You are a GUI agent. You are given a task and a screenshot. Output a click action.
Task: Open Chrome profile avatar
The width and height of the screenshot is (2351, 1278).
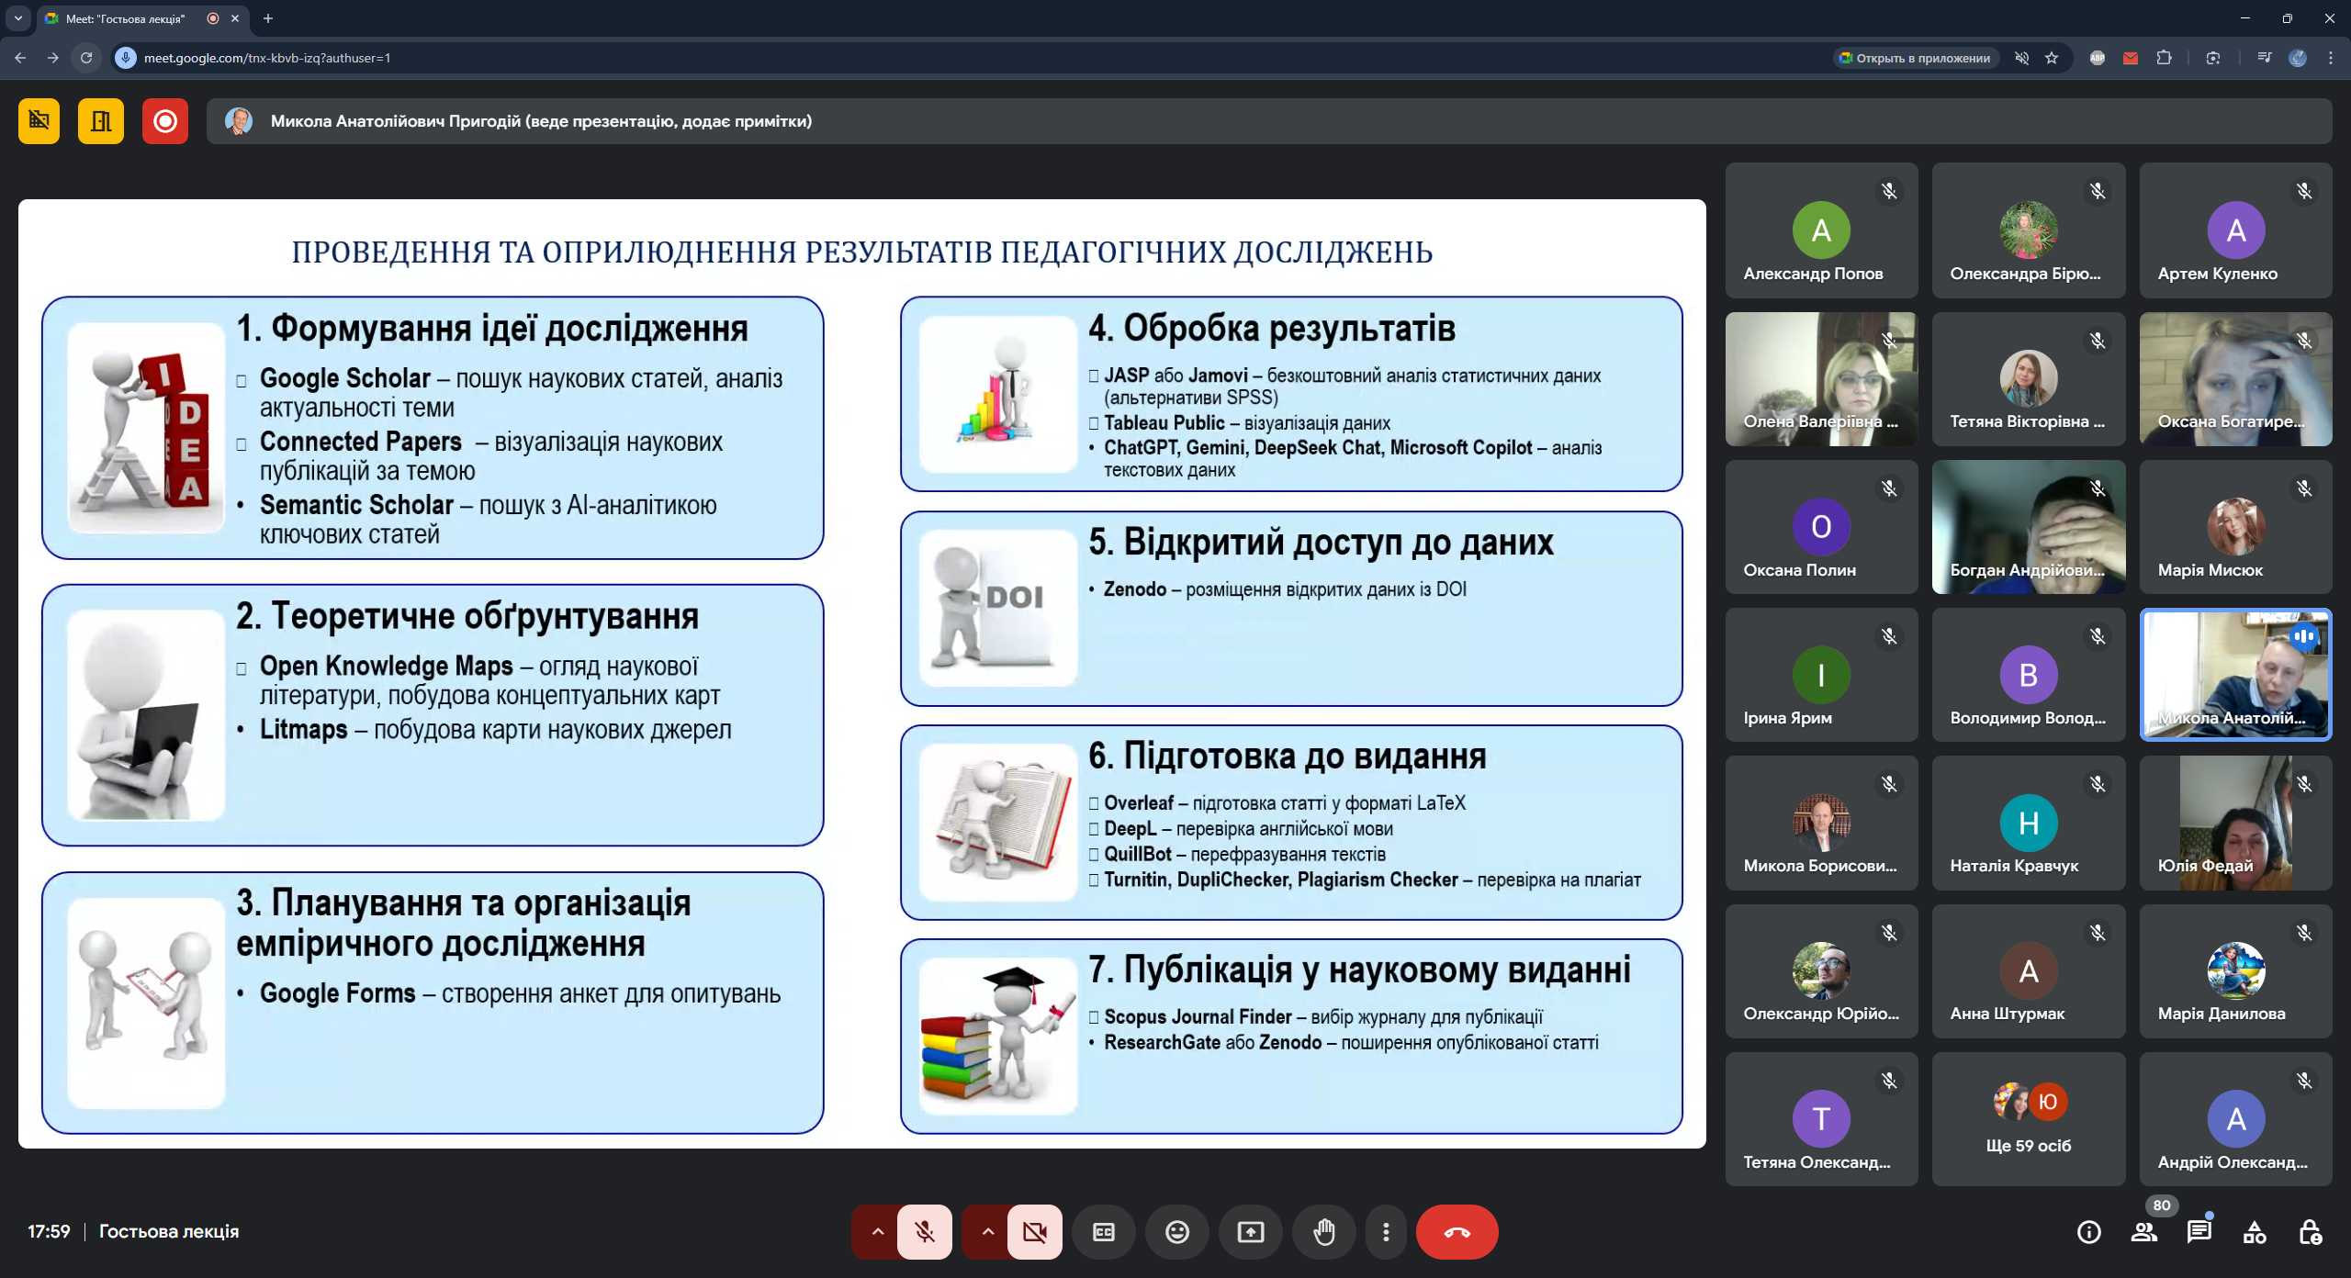2298,58
